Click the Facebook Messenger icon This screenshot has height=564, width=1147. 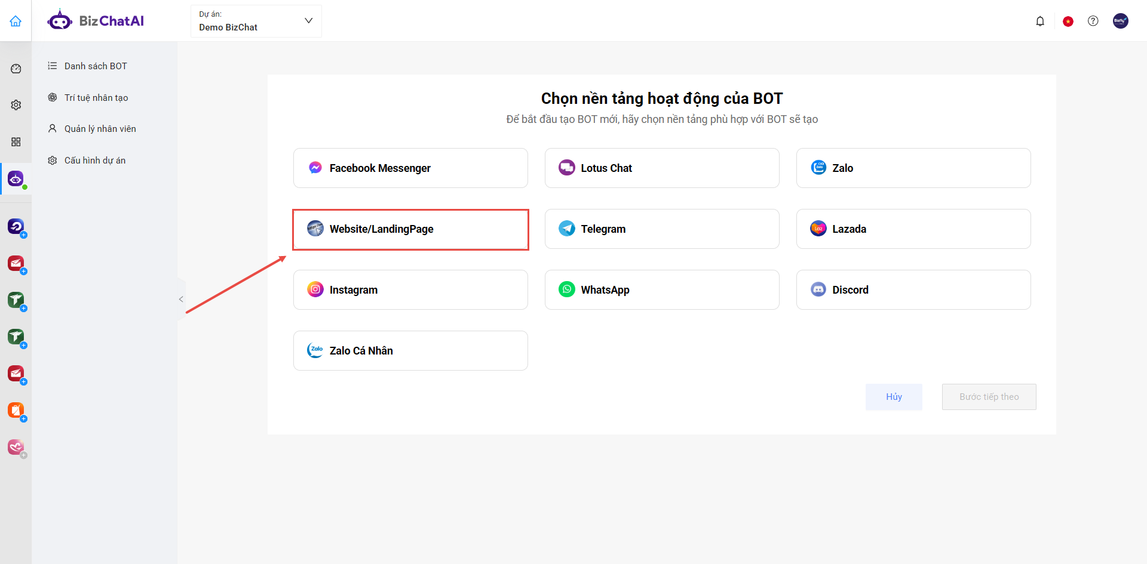tap(315, 168)
